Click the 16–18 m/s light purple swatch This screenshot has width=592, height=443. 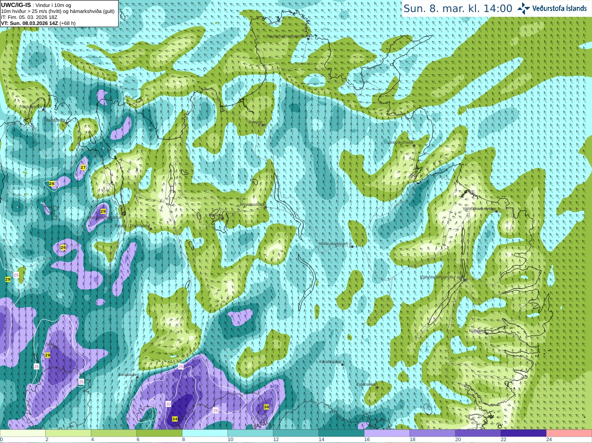pyautogui.click(x=387, y=433)
